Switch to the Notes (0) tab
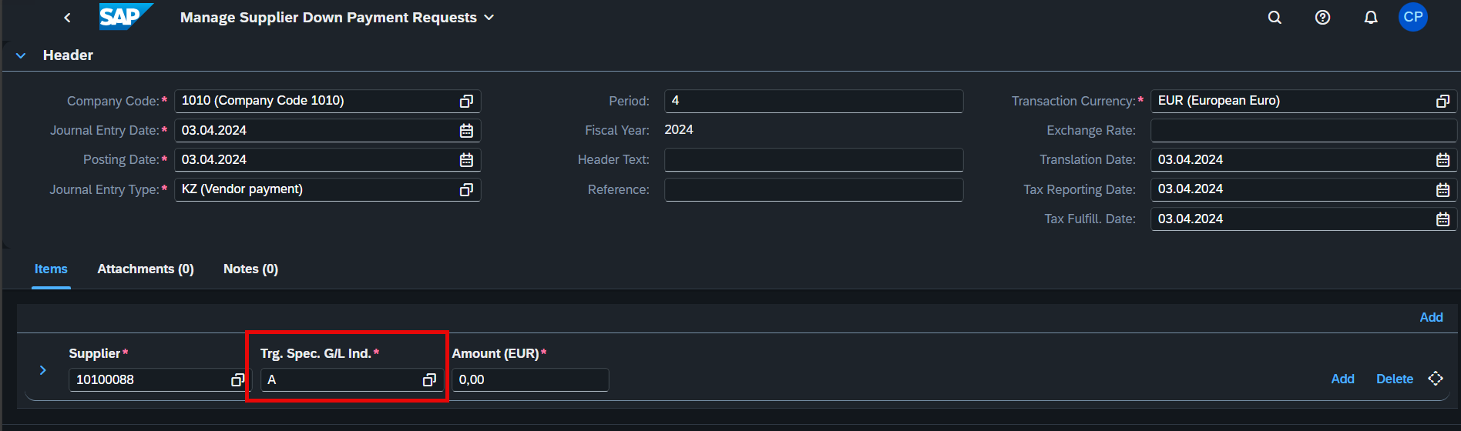The image size is (1461, 431). click(250, 269)
